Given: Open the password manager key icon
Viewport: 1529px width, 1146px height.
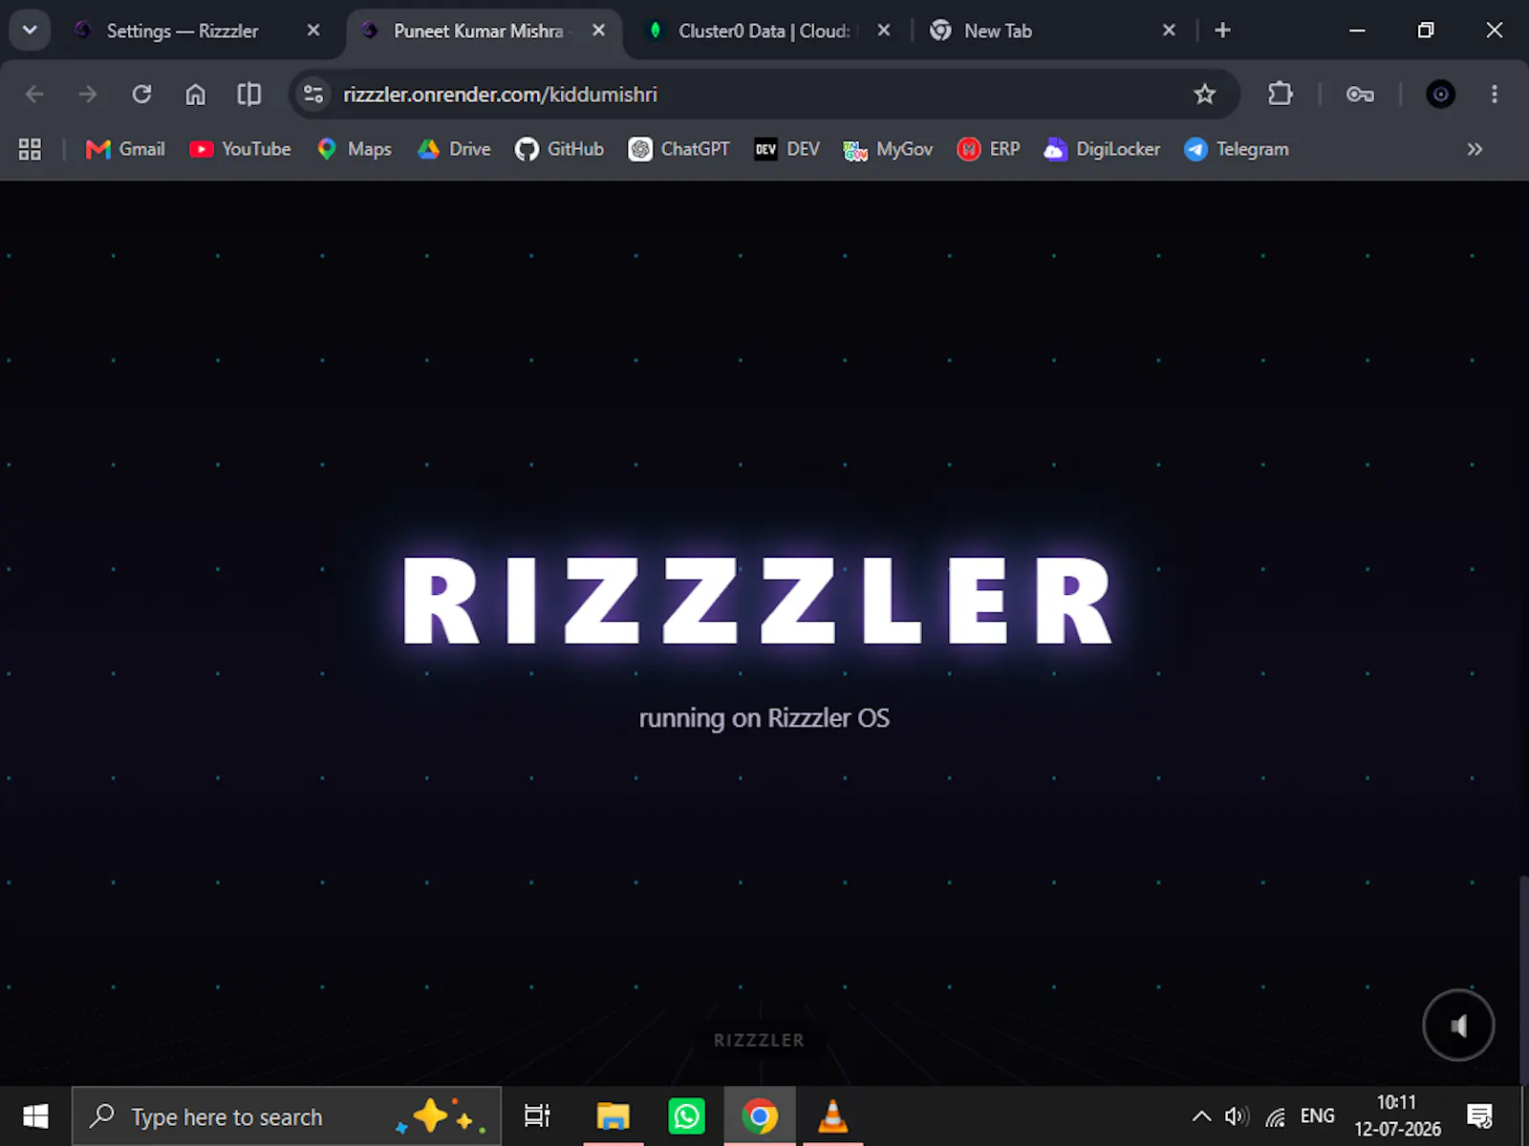Looking at the screenshot, I should click(1360, 95).
